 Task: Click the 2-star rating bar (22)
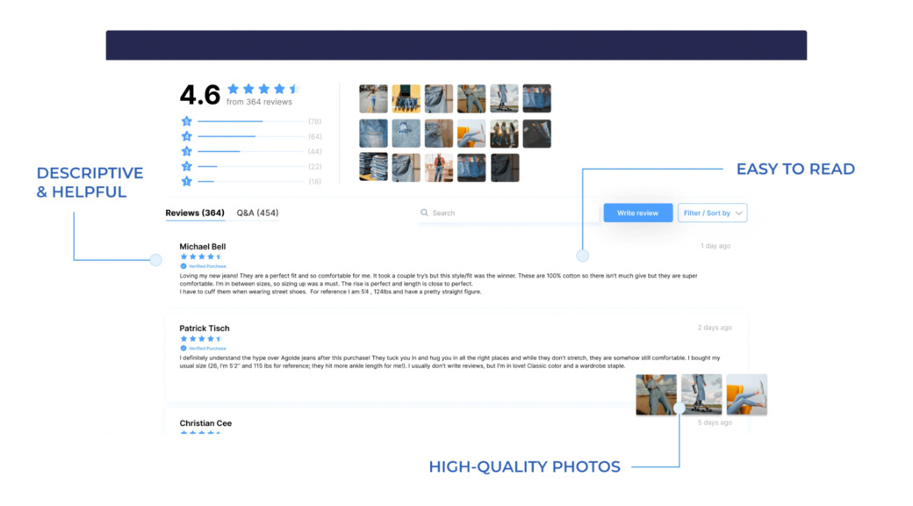point(250,167)
